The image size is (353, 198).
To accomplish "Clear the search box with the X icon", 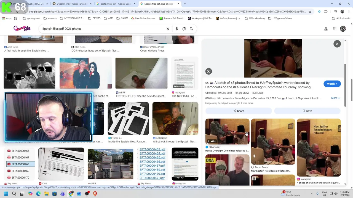I will [x=168, y=29].
